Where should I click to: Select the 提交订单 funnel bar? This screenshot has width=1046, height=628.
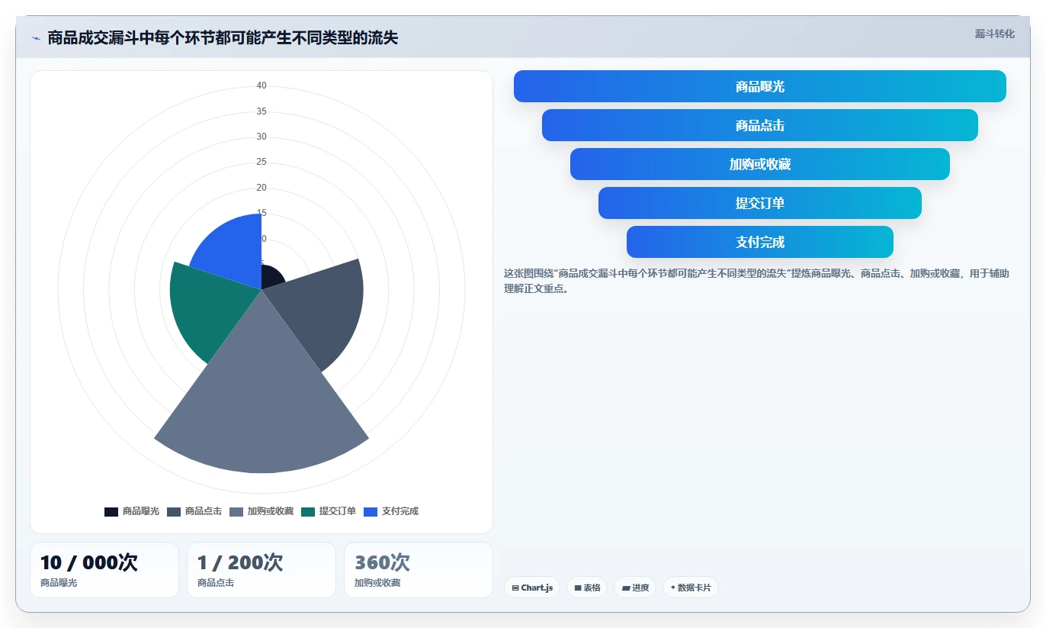760,203
